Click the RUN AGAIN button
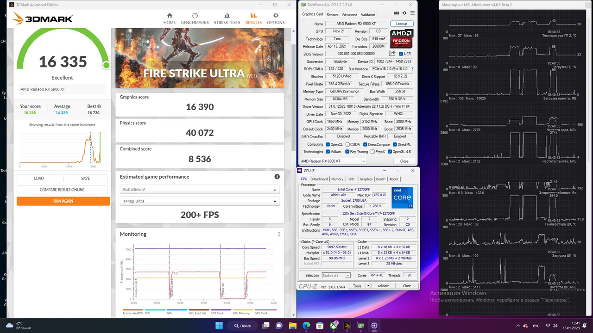Viewport: 593px width, 333px height. [x=63, y=201]
